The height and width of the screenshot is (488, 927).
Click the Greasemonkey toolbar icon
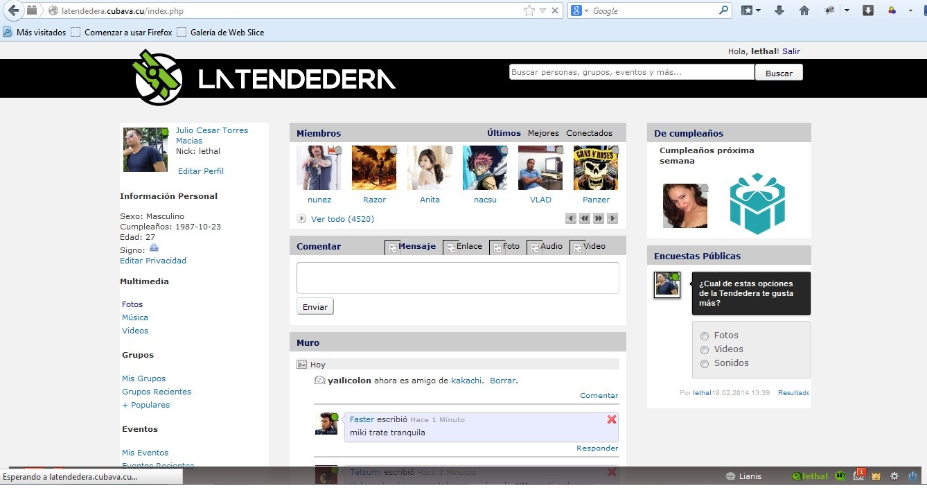830,10
